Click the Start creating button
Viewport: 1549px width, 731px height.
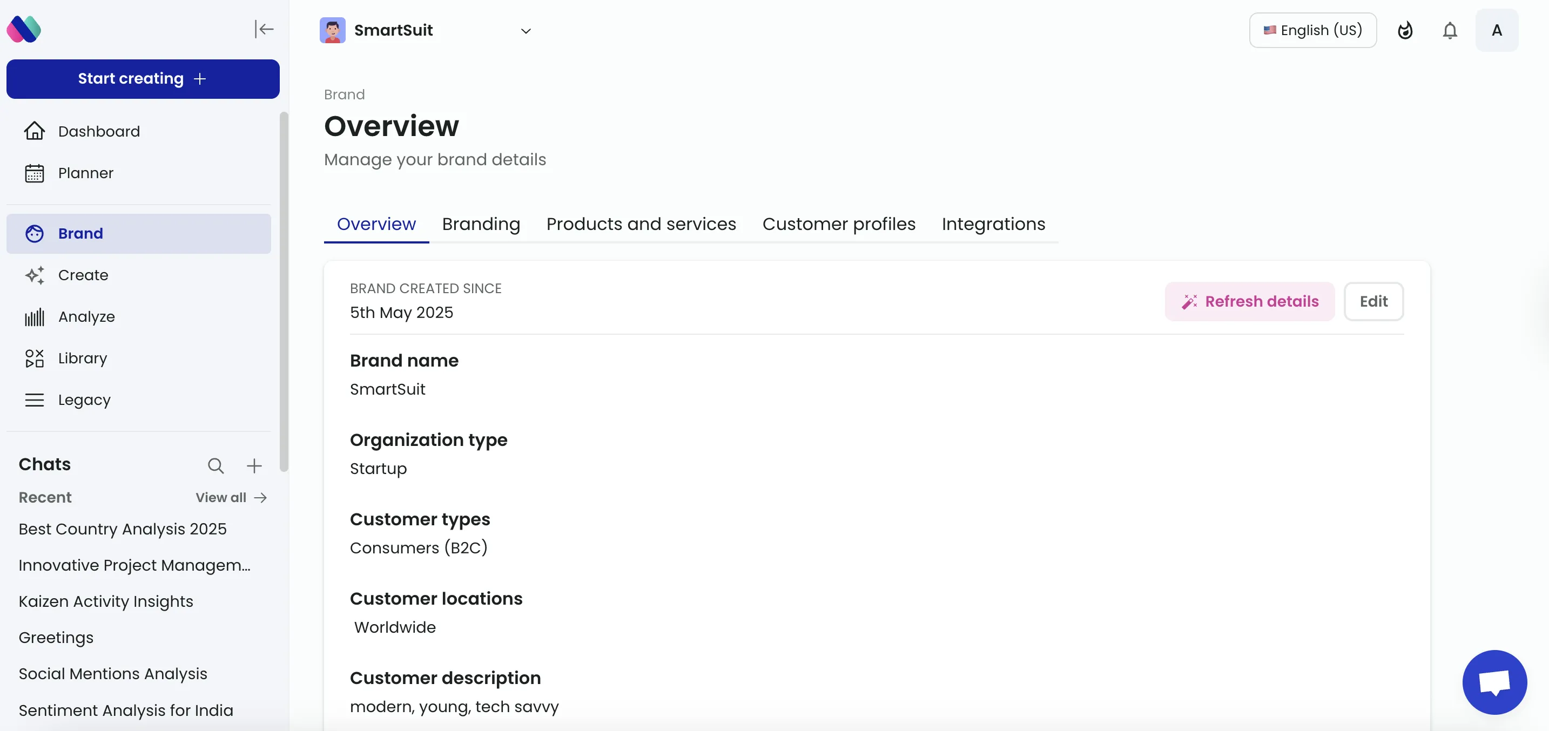(143, 79)
